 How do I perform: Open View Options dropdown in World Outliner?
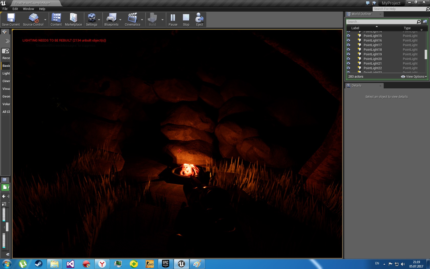pos(414,77)
